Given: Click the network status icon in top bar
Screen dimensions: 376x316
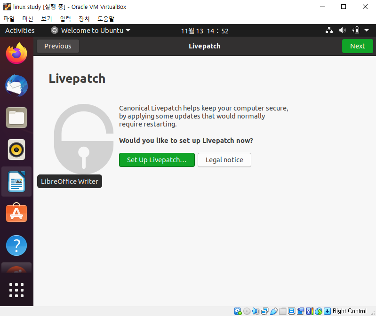Looking at the screenshot, I should coord(329,31).
